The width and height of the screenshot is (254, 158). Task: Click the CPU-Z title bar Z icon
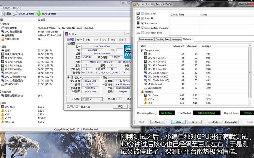point(66,34)
